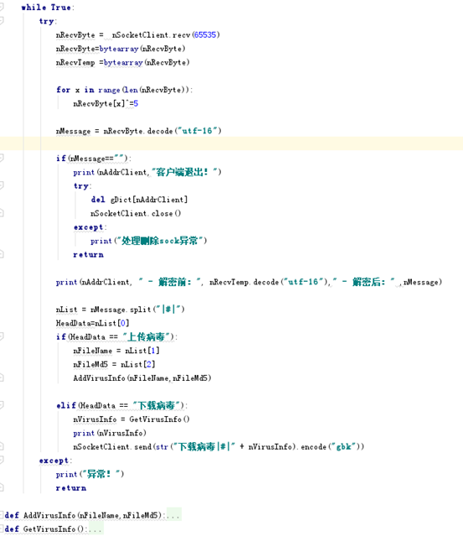463x552 pixels.
Task: Click the string "客户端退出！"
Action: click(183, 172)
